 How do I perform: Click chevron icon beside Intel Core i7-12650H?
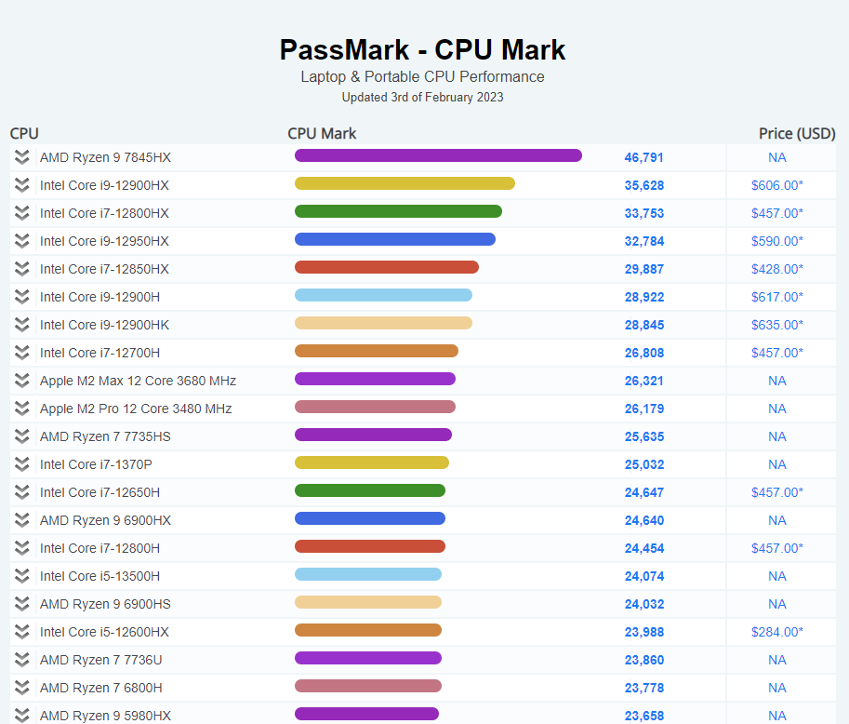pos(21,492)
